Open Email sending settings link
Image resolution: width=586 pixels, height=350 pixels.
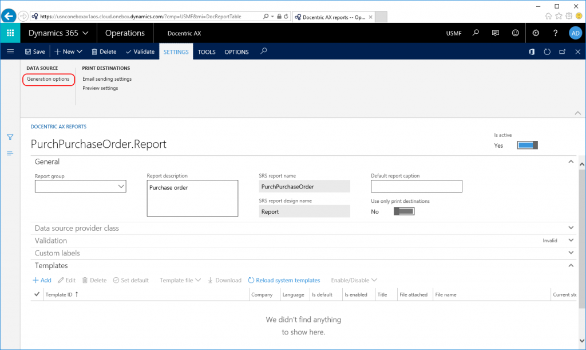(106, 78)
